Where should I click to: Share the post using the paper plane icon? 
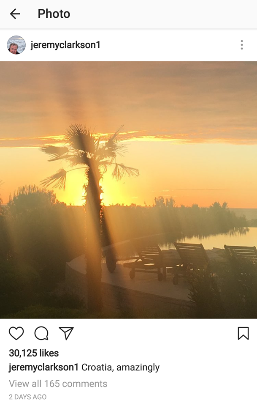[66, 333]
